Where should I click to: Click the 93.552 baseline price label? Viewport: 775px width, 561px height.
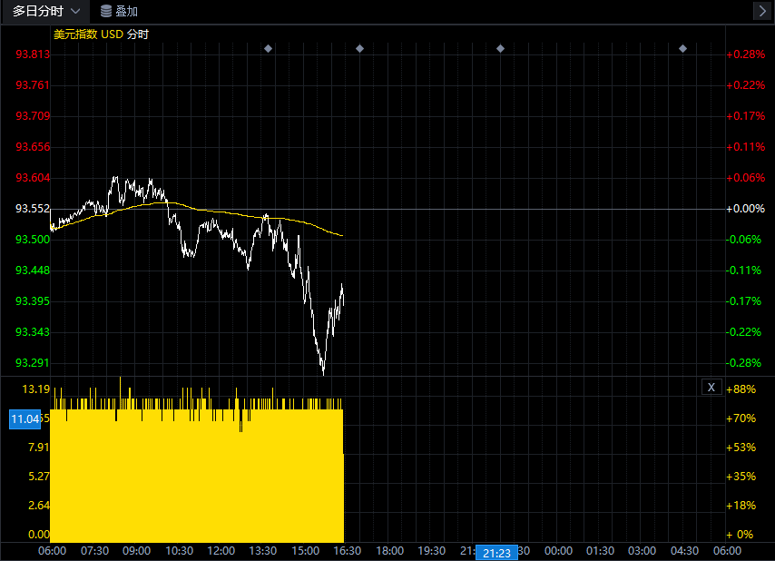[33, 209]
